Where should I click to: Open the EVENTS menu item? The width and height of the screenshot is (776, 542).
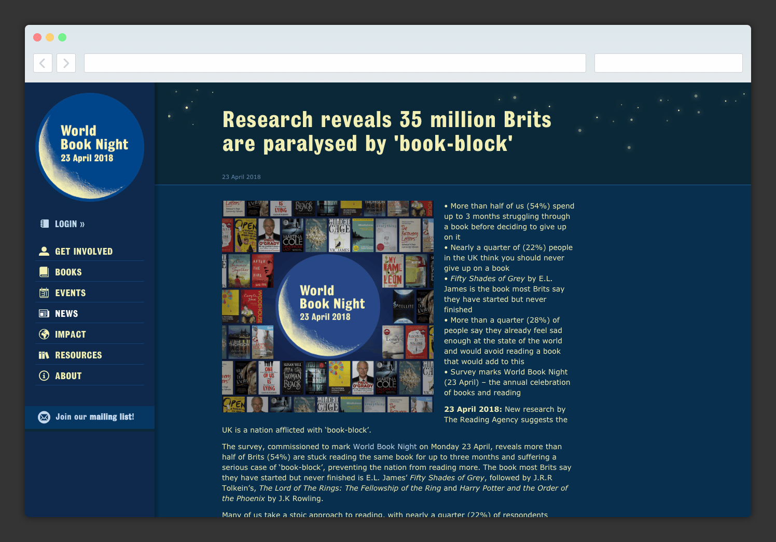(x=71, y=293)
